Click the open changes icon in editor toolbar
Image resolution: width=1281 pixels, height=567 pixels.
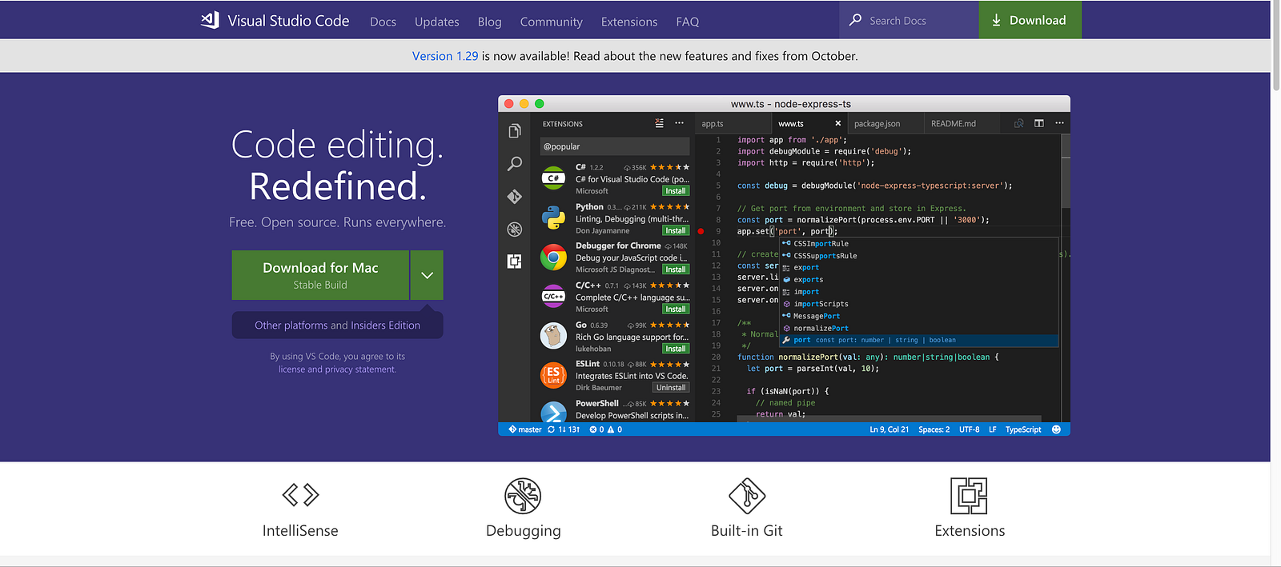pyautogui.click(x=1019, y=123)
